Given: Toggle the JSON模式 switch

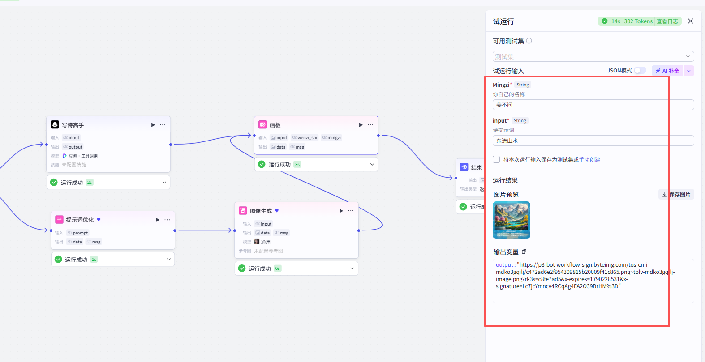Looking at the screenshot, I should pyautogui.click(x=640, y=70).
